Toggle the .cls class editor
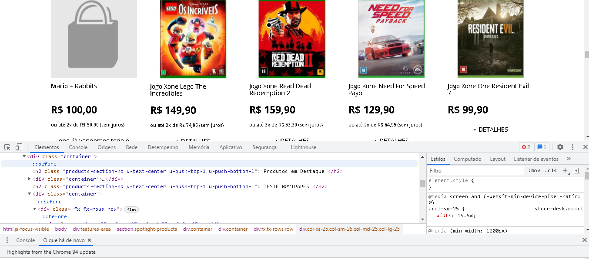The width and height of the screenshot is (589, 259). [x=551, y=171]
